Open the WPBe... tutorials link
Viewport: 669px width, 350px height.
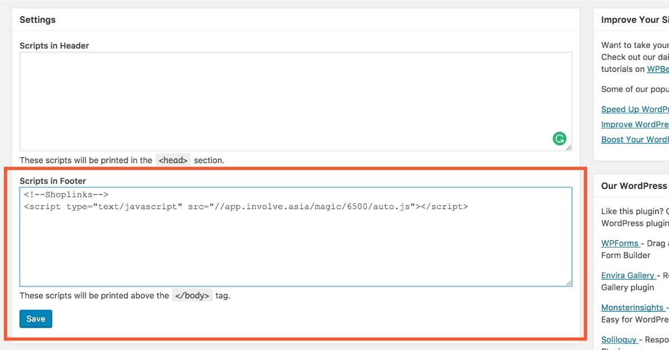tap(657, 69)
